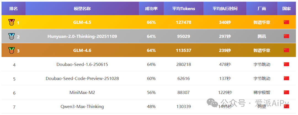
Task: Click the 88307 average tokens value
Action: 183,92
